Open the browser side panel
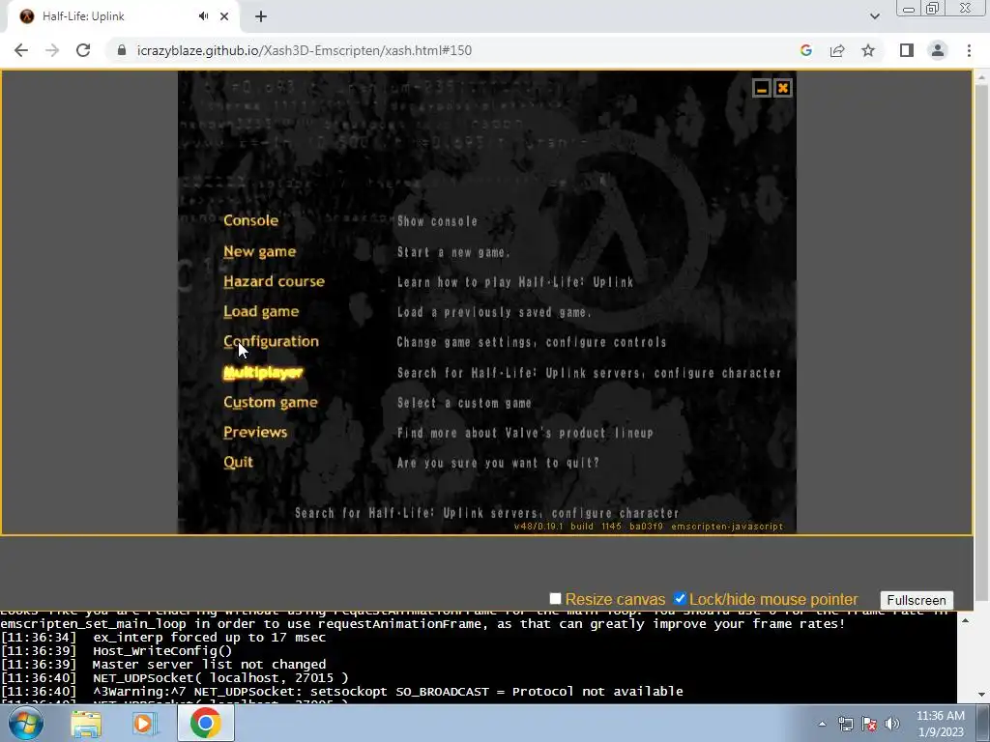 tap(907, 50)
